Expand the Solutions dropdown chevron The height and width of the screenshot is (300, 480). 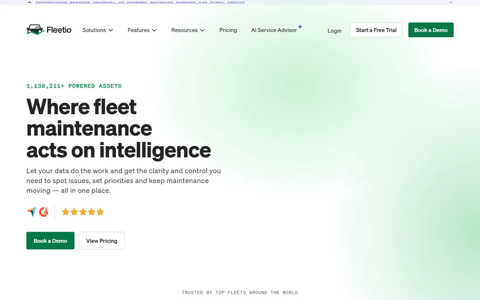111,30
